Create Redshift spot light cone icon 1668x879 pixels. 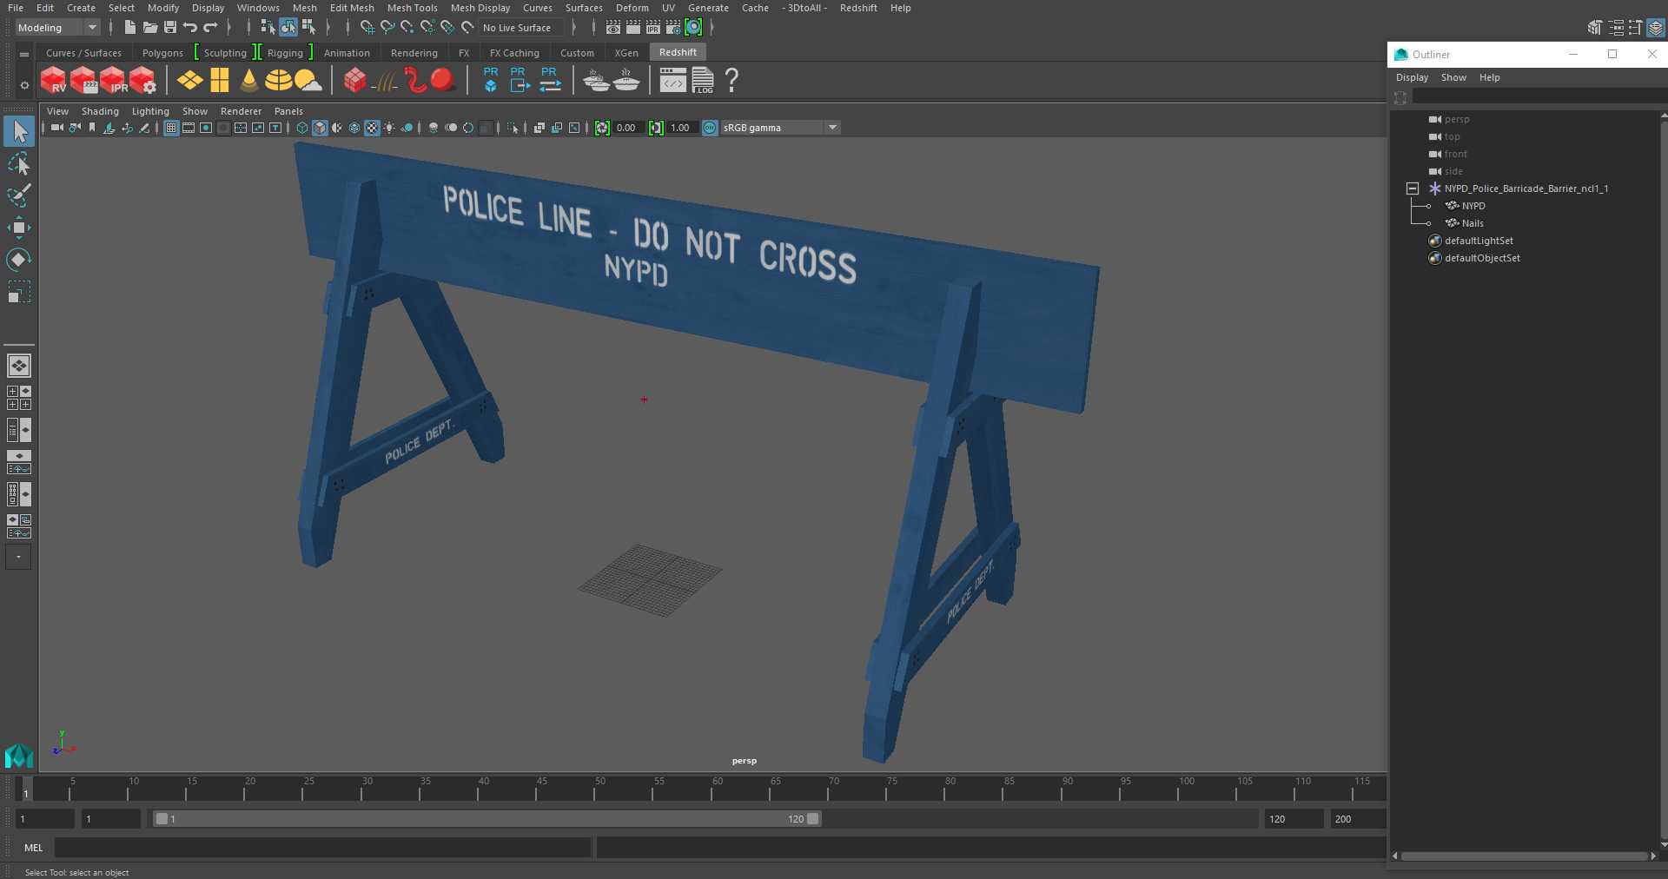[x=249, y=81]
